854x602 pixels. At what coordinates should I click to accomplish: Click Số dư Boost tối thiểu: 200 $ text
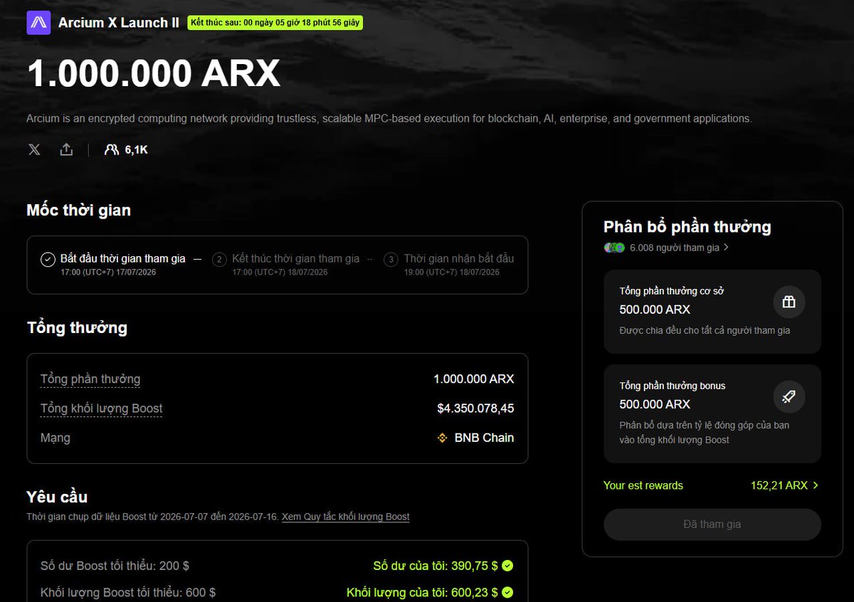pyautogui.click(x=115, y=566)
